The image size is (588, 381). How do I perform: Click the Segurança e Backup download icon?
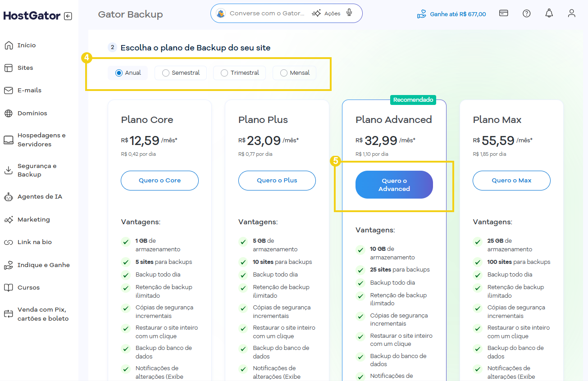(9, 170)
